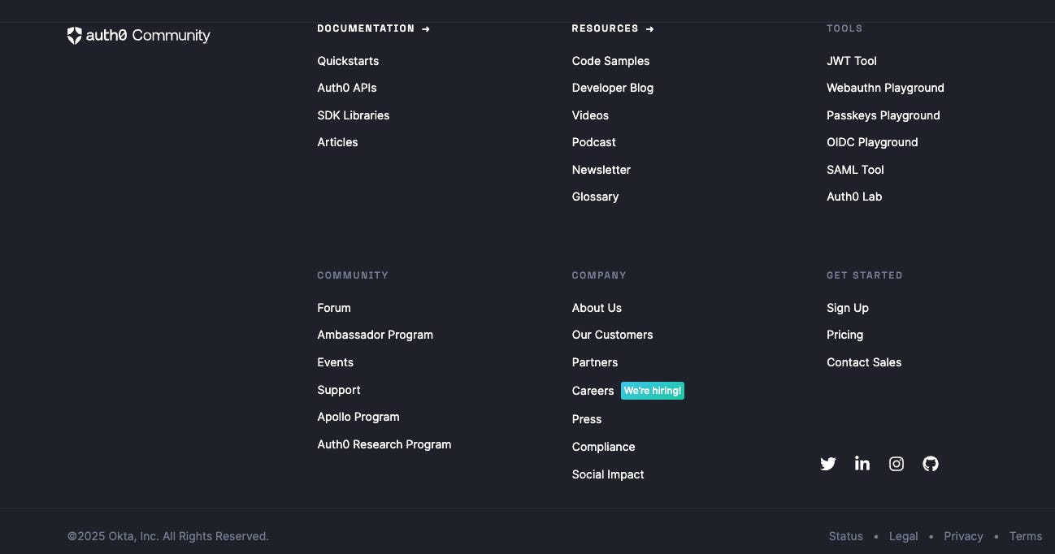Open the SAML Tool link

tap(855, 170)
